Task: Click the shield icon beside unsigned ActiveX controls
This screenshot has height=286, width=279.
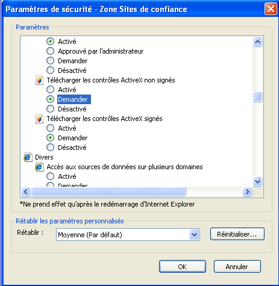Action: (x=39, y=80)
